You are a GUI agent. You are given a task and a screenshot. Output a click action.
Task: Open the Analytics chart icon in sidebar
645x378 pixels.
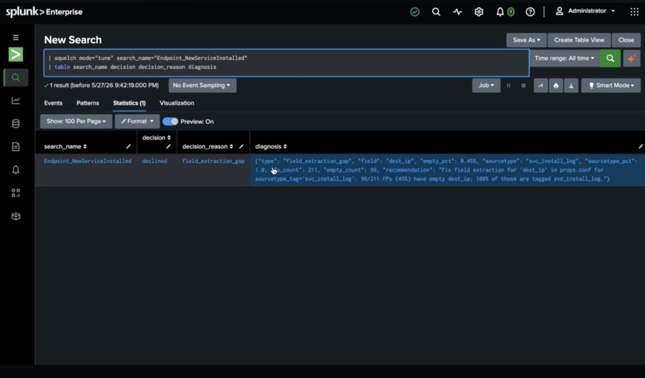pos(16,101)
